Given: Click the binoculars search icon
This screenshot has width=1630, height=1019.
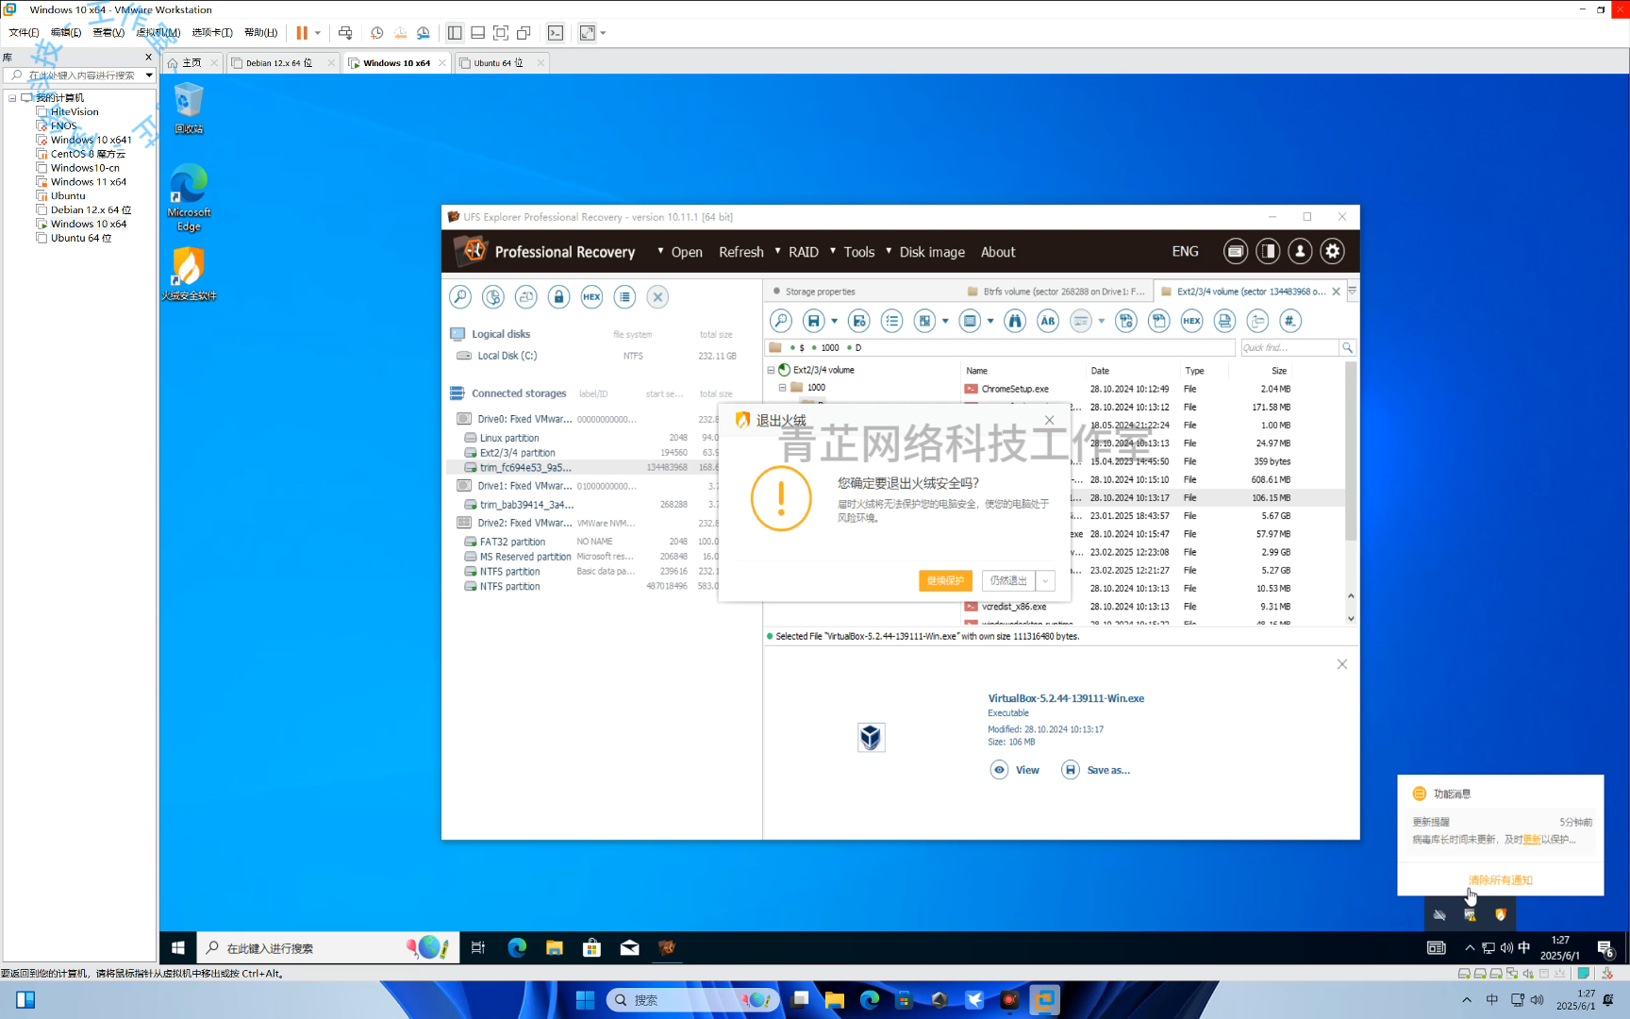Looking at the screenshot, I should (1015, 321).
